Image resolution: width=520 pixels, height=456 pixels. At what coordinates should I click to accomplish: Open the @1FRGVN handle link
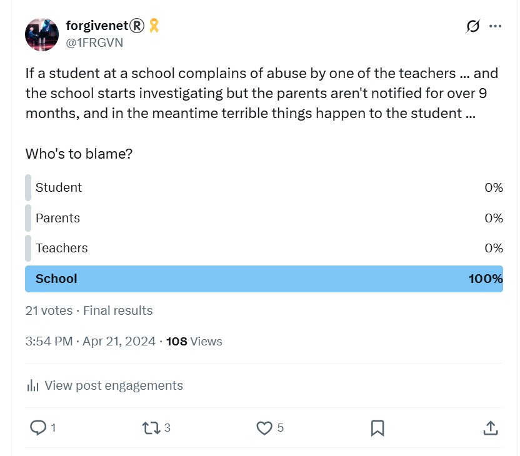point(94,42)
